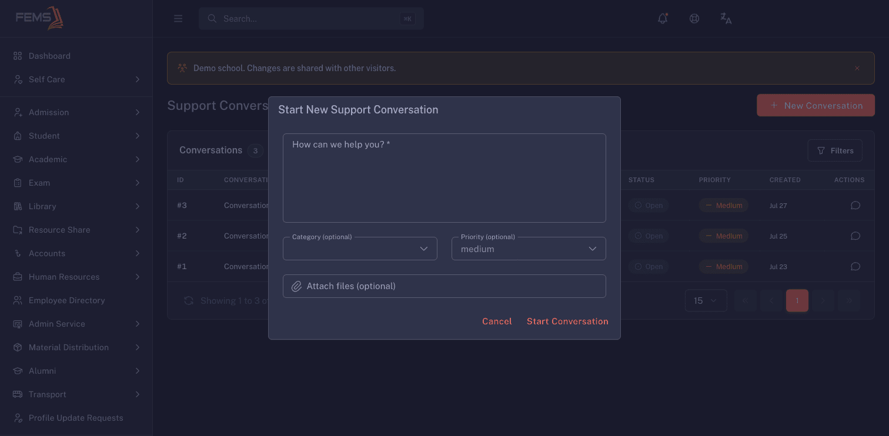Click How can we help you field
This screenshot has height=436, width=889.
444,178
